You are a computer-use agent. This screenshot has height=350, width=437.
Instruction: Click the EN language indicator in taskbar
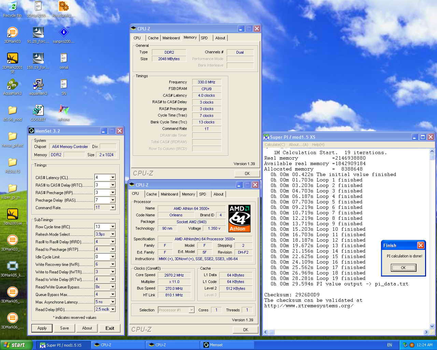coord(390,345)
